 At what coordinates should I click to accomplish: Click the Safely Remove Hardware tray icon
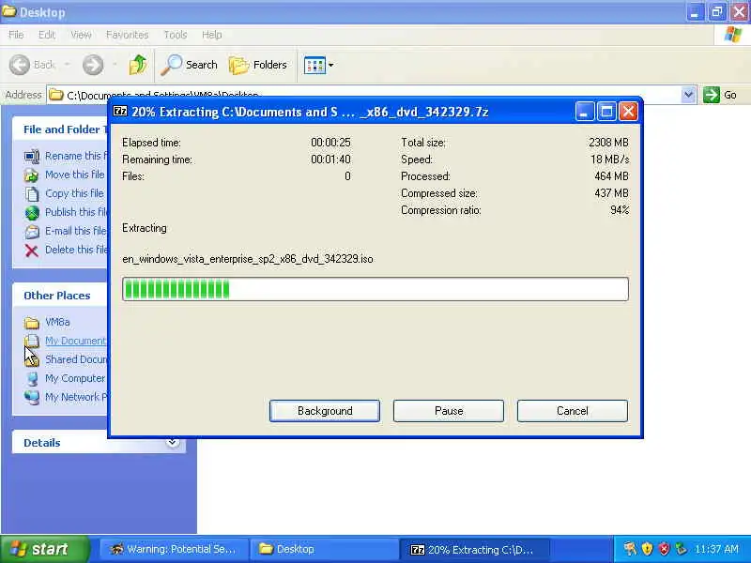(681, 549)
